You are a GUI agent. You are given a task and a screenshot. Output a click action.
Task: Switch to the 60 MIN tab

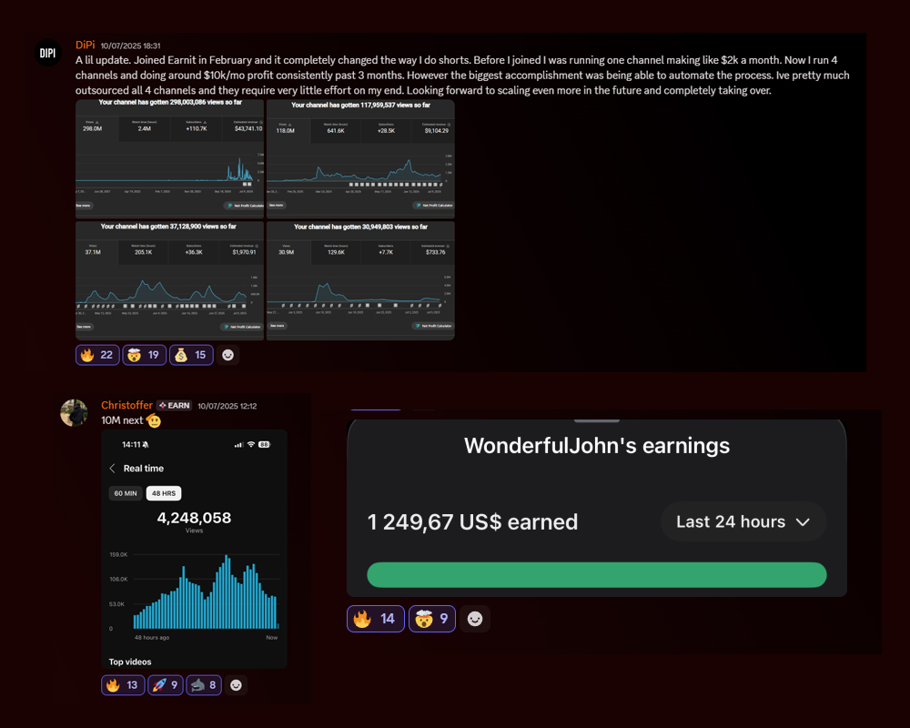(125, 493)
